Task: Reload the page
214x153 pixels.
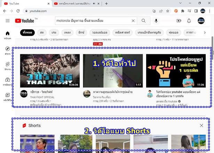Action: (x=18, y=11)
